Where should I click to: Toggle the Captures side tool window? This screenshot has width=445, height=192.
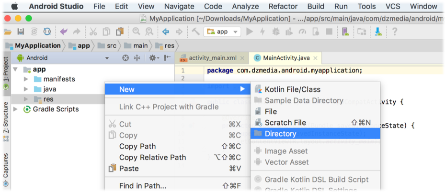6,169
